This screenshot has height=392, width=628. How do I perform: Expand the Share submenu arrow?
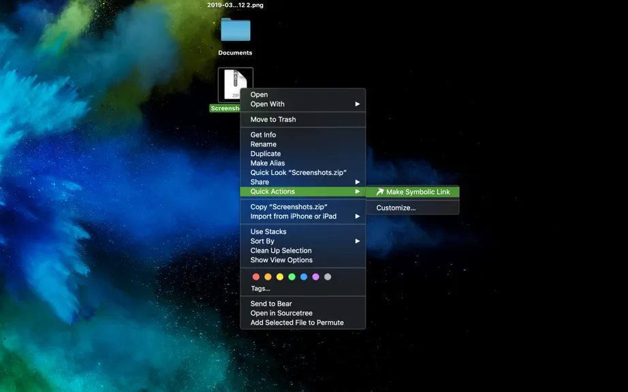[358, 182]
